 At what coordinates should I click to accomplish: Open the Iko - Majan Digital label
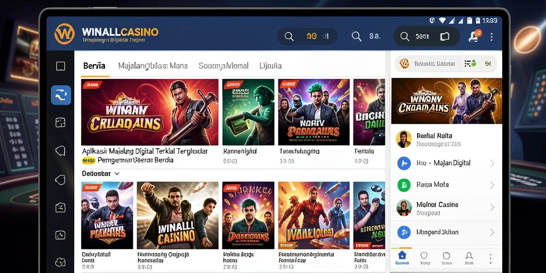pyautogui.click(x=443, y=163)
